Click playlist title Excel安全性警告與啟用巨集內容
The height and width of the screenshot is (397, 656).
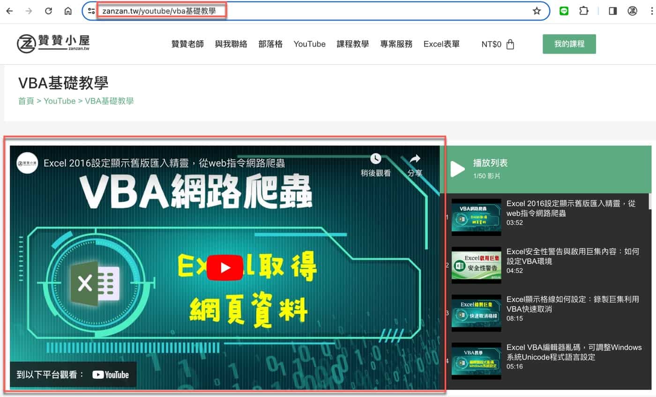pyautogui.click(x=573, y=256)
